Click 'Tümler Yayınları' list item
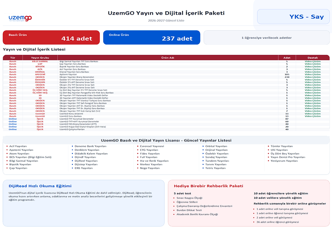332x231 pixels. 281,146
